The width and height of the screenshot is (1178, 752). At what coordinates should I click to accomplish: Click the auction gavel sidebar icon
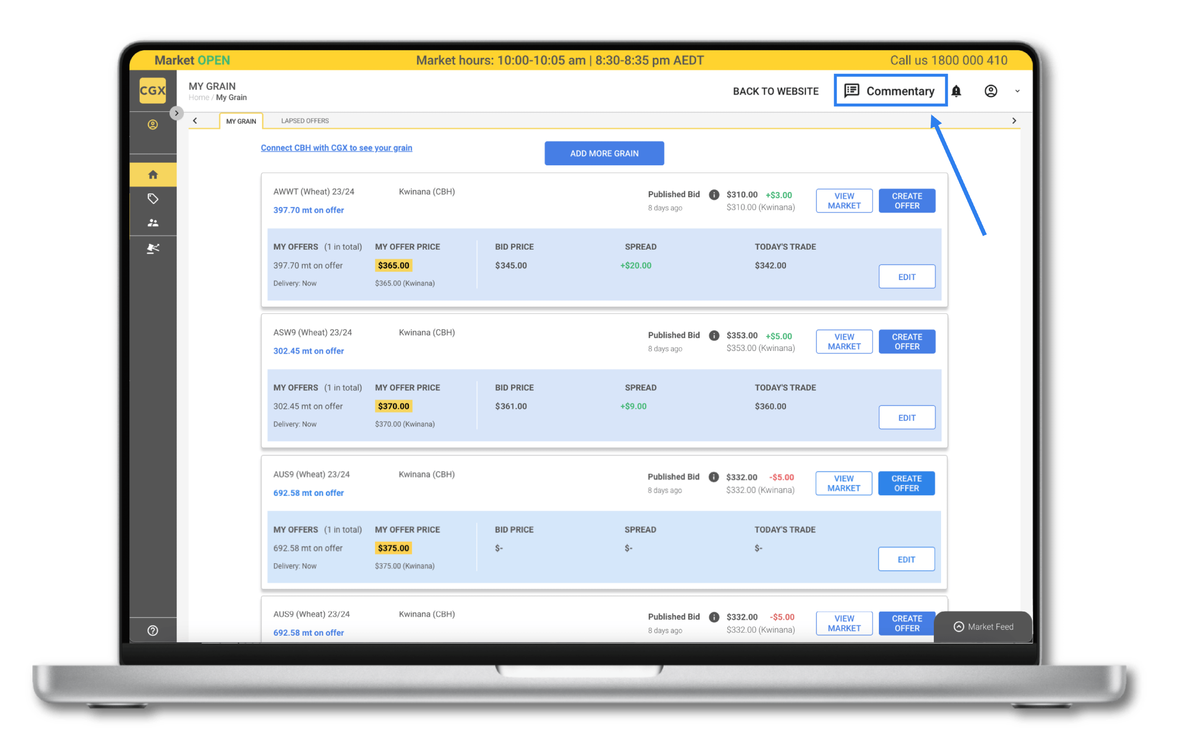pos(153,249)
